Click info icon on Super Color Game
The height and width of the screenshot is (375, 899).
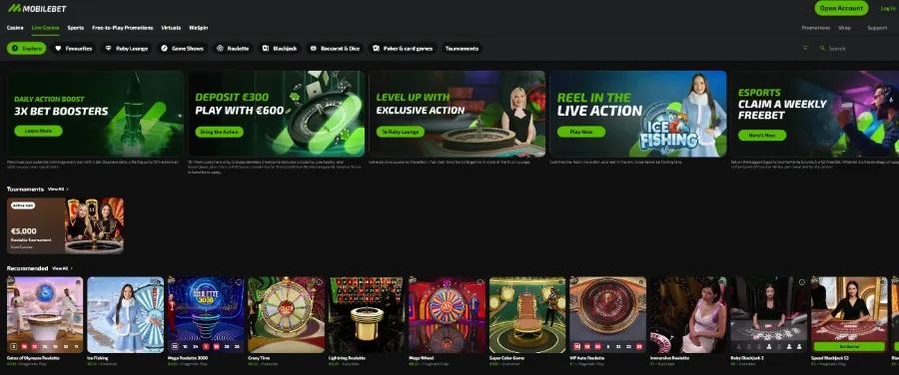click(x=560, y=282)
